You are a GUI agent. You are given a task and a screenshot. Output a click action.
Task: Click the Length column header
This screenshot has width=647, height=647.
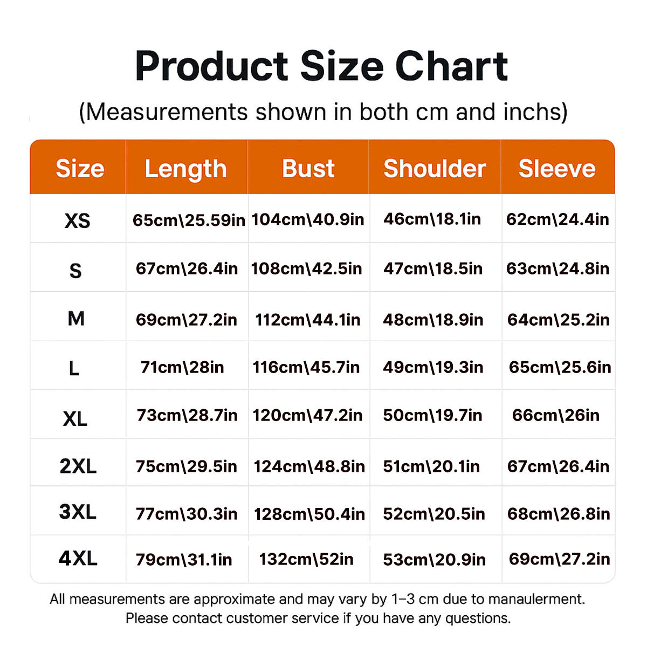tap(186, 169)
